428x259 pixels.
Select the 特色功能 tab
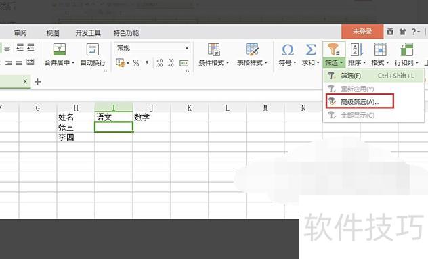(x=126, y=33)
